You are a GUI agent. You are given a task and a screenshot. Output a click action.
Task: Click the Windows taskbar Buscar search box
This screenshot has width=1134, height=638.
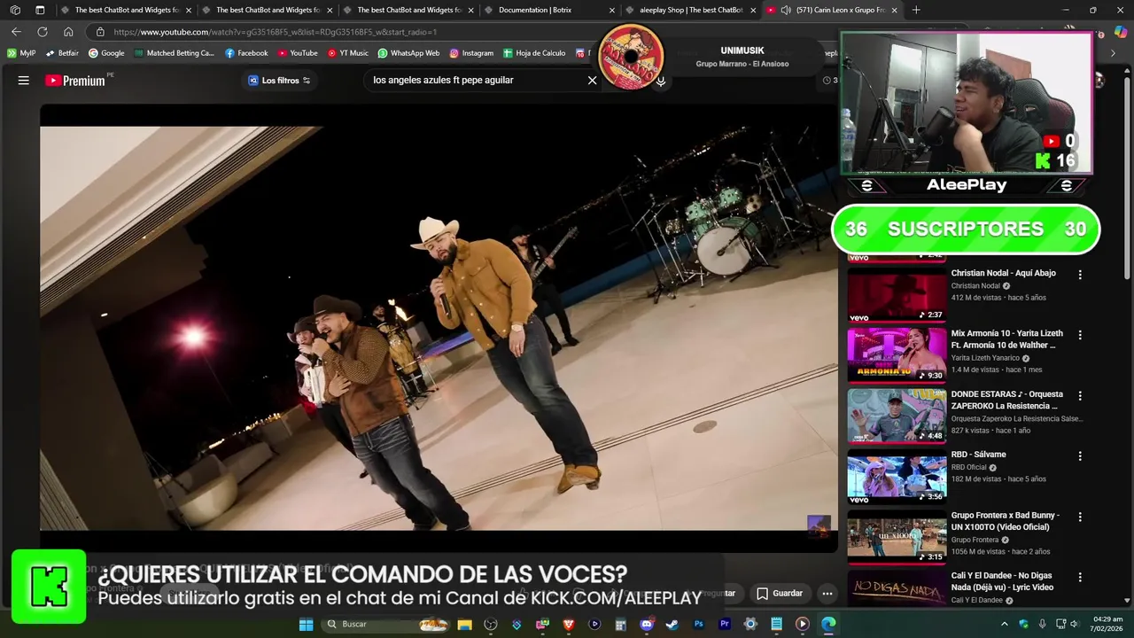coord(384,624)
